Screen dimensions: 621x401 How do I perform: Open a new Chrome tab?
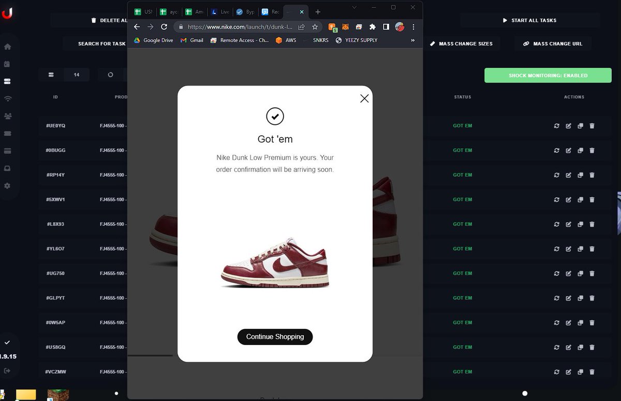click(x=318, y=12)
